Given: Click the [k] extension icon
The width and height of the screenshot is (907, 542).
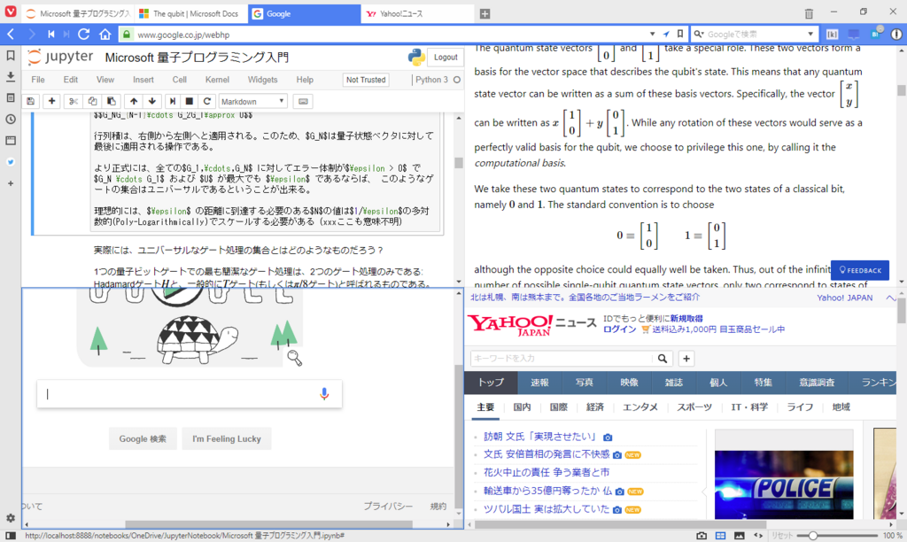Looking at the screenshot, I should click(x=832, y=35).
